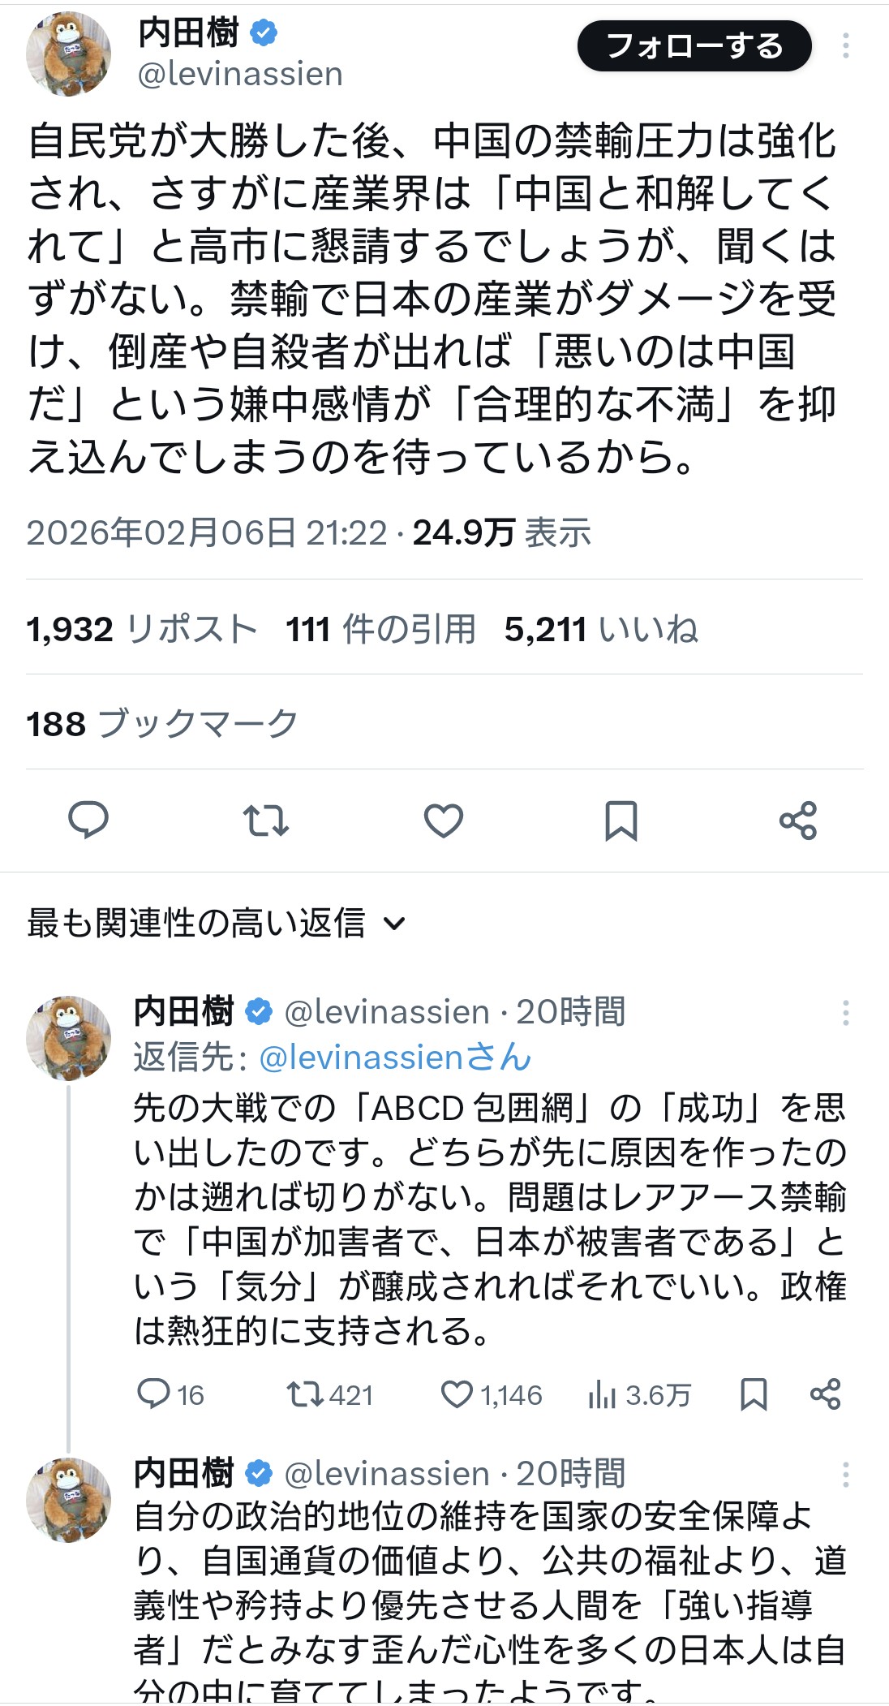Tap the フォローする follow button
The height and width of the screenshot is (1706, 889).
694,46
